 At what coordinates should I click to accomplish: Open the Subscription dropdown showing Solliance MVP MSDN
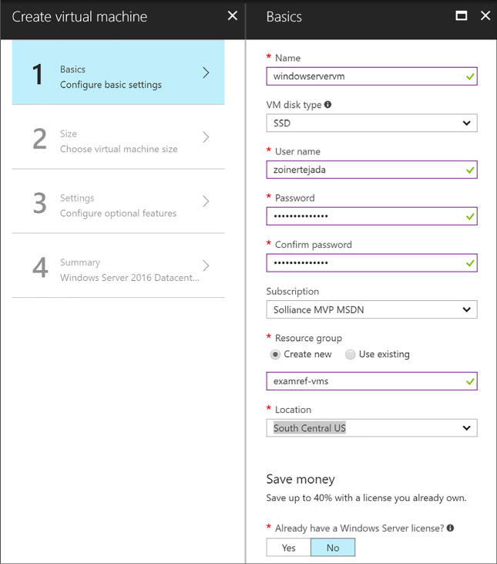(x=371, y=309)
